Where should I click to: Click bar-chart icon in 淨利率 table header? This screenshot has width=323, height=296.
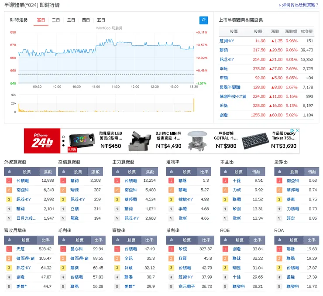tap(171, 240)
